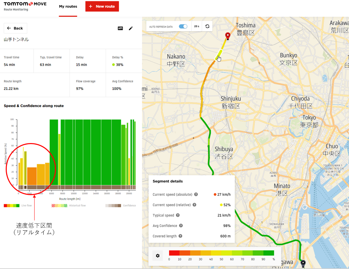
Task: Click the Typ. travel time value 63 min
Action: [x=45, y=65]
